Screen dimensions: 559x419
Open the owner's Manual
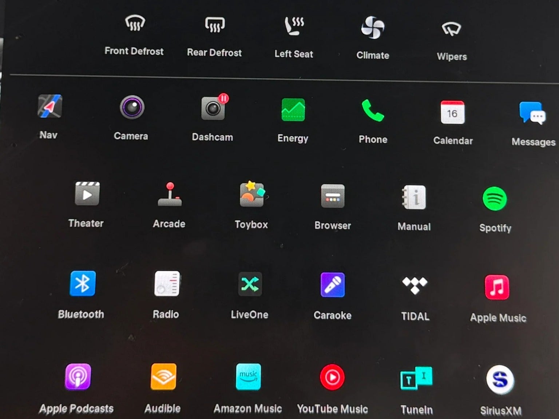click(x=414, y=197)
